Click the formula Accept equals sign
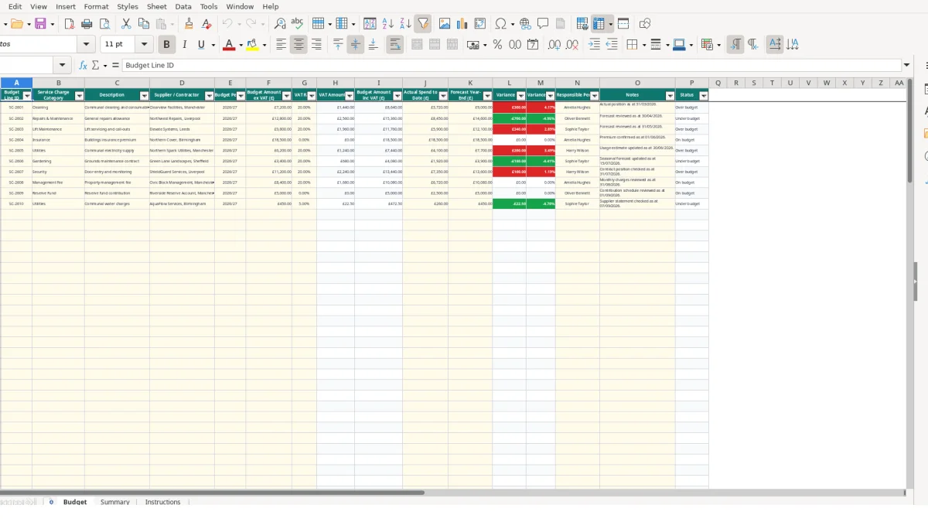Screen dimensions: 928x522 [x=115, y=66]
